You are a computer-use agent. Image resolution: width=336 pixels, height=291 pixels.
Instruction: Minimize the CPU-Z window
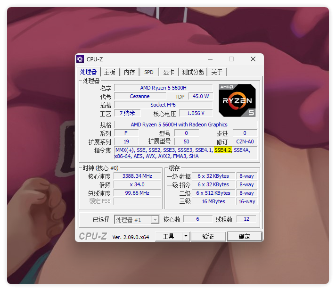(210, 59)
